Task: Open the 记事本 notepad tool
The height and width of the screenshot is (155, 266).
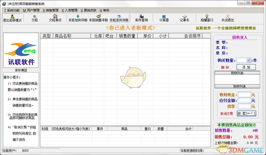Action: pos(185,18)
